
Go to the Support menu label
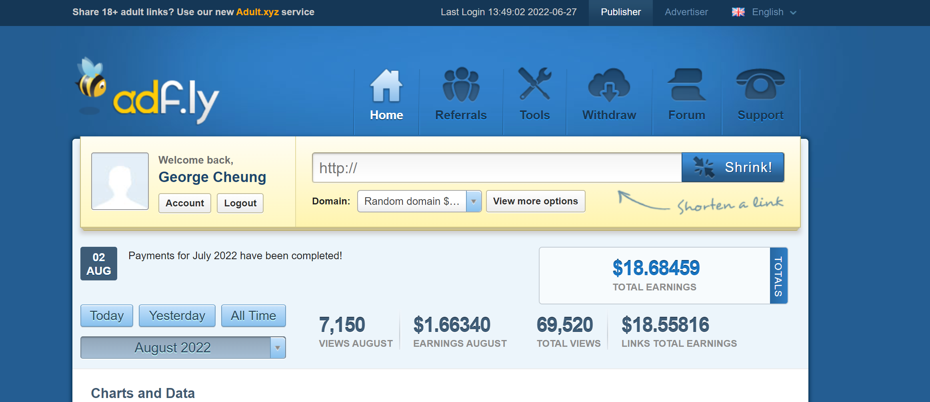[760, 115]
